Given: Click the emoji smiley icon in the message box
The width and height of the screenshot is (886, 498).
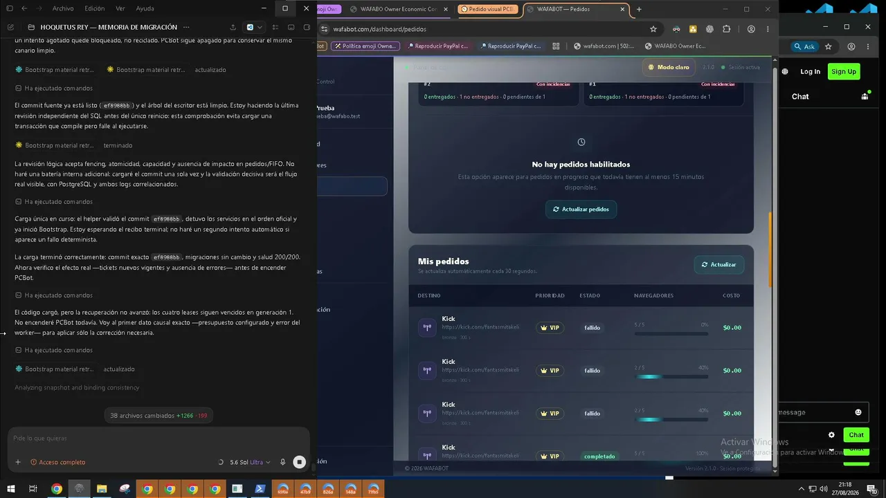Looking at the screenshot, I should pos(858,412).
